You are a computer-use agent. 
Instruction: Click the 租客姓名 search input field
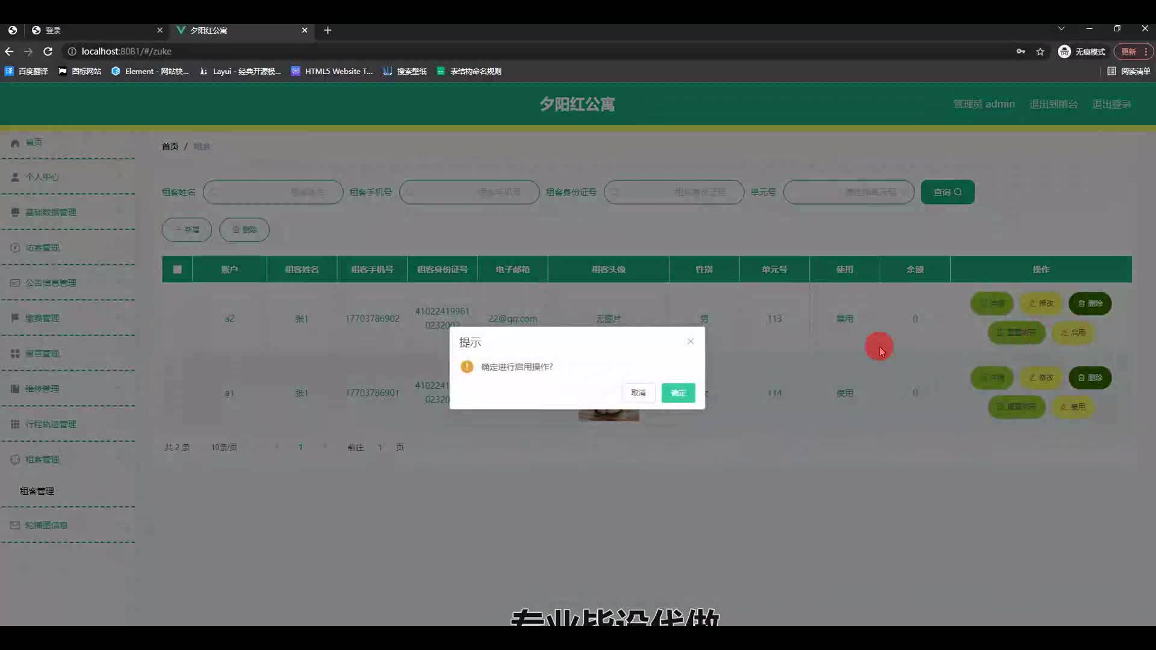pos(273,193)
